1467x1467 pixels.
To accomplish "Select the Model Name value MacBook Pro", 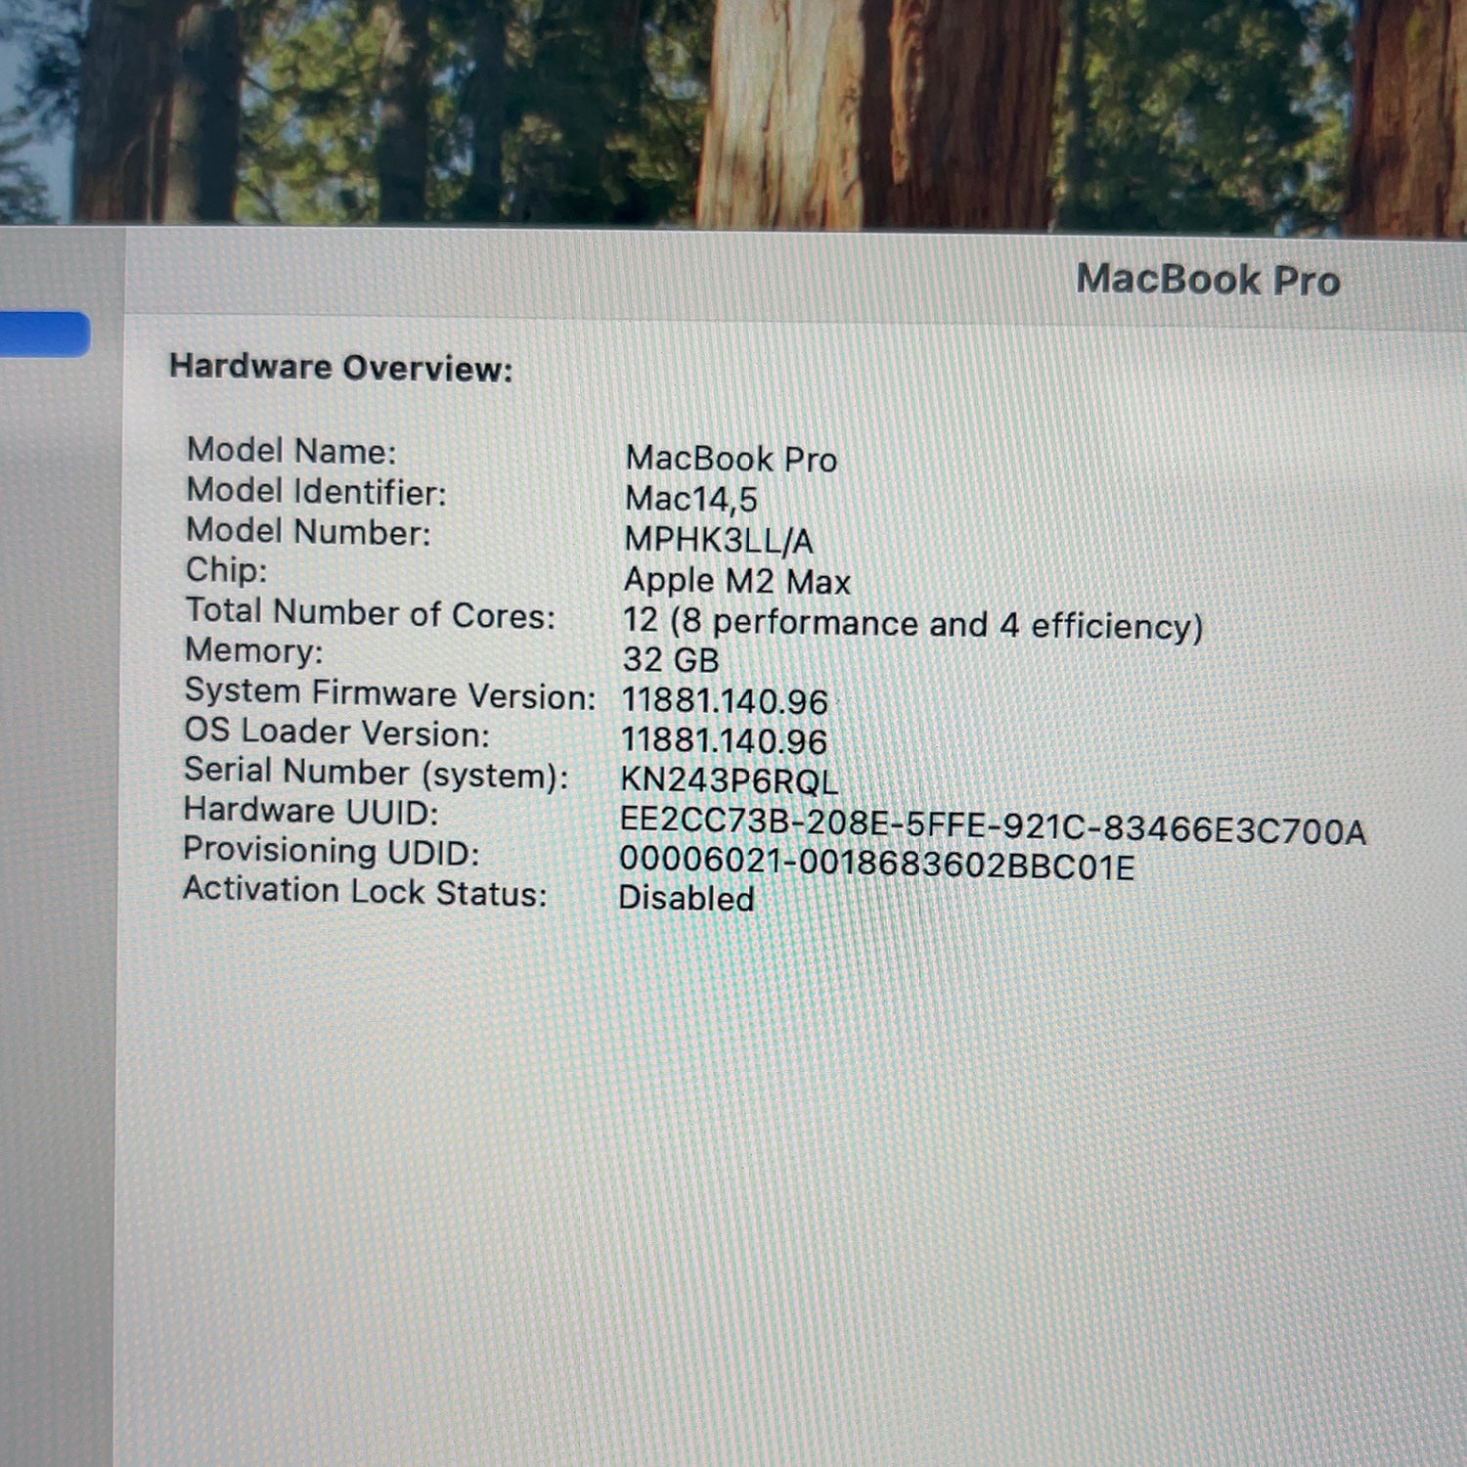I will (732, 459).
